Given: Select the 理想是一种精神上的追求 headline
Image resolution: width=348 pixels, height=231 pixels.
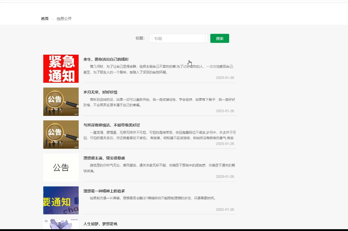Looking at the screenshot, I should coord(104,191).
